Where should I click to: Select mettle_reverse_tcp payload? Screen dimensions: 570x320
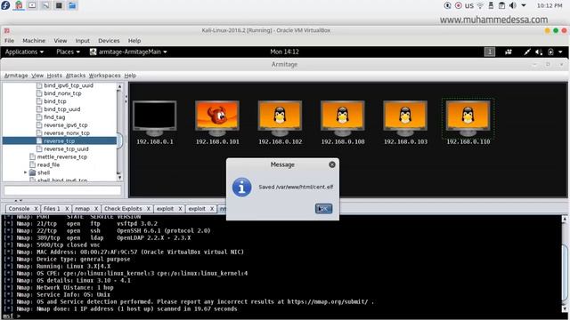(61, 157)
